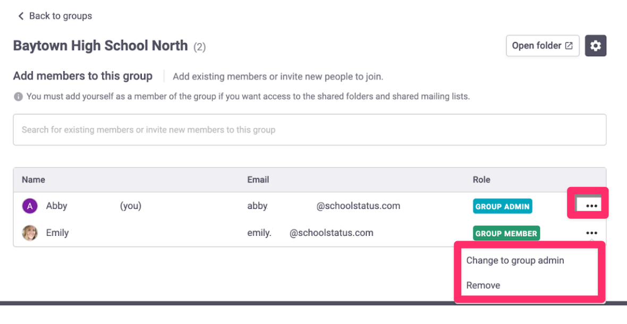Screen dimensions: 627x324
Task: Click the Name column header
Action: (x=33, y=180)
